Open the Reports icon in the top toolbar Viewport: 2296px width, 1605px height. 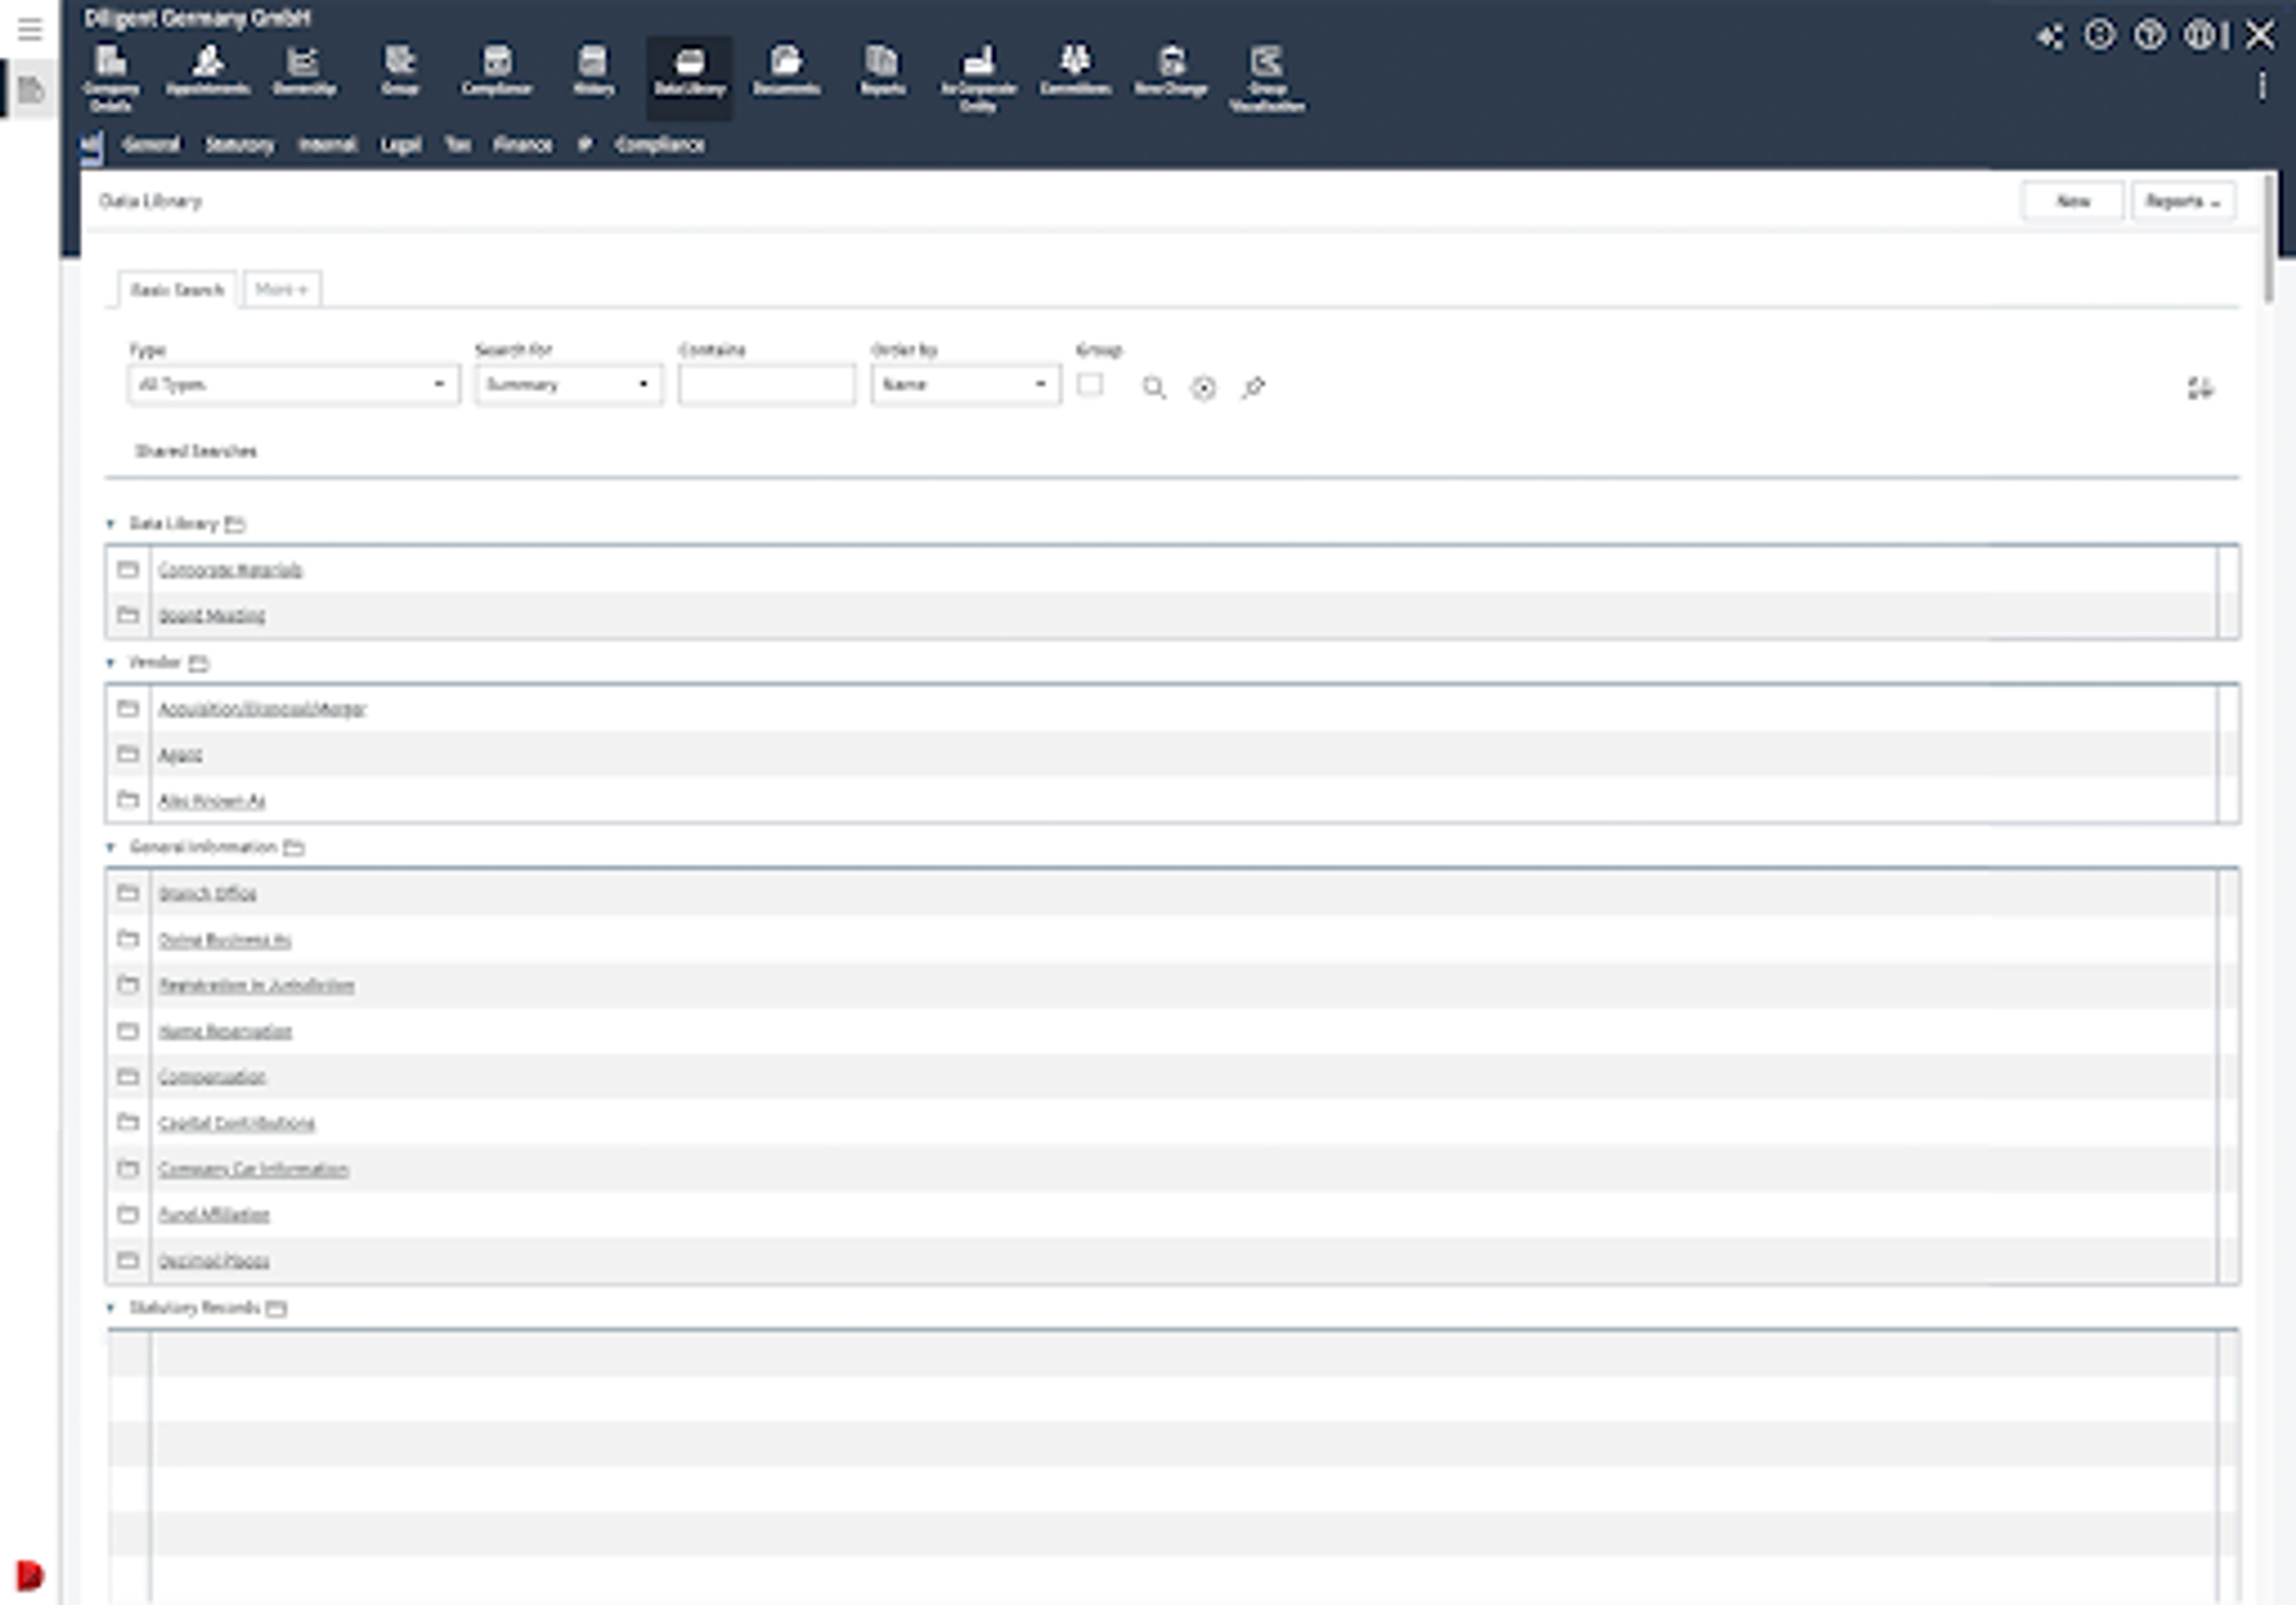[882, 70]
